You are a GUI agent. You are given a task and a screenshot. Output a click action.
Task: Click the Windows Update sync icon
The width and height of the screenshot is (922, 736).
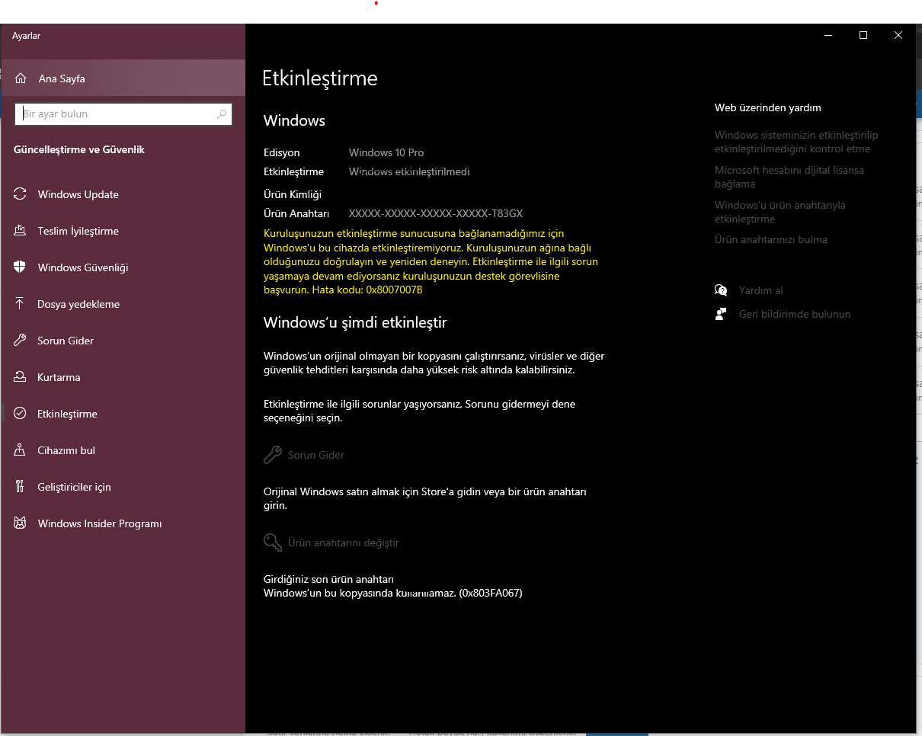(x=21, y=194)
